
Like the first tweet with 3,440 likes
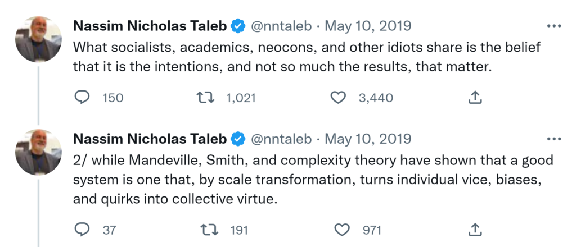coord(337,98)
